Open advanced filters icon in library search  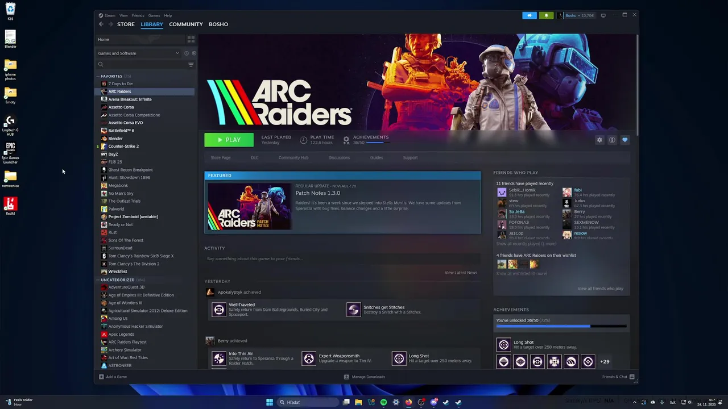[x=191, y=64]
